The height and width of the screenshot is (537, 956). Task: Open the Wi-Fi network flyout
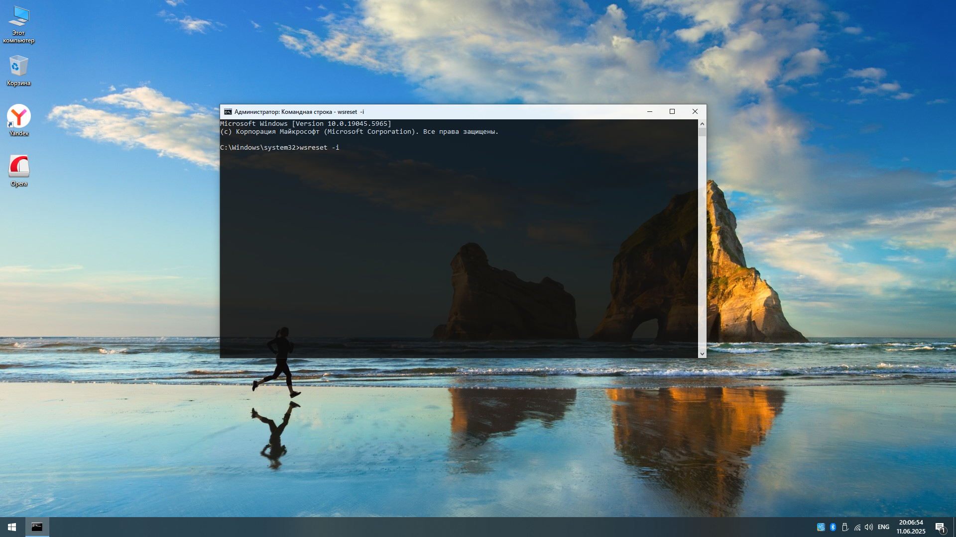click(x=857, y=527)
